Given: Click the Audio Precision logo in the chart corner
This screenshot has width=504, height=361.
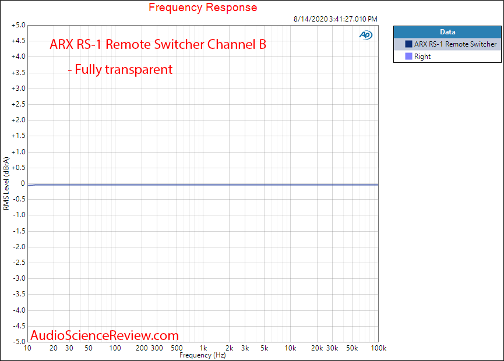Looking at the screenshot, I should coord(366,35).
